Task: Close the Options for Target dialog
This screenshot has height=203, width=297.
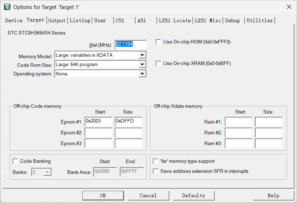Action: tap(289, 7)
